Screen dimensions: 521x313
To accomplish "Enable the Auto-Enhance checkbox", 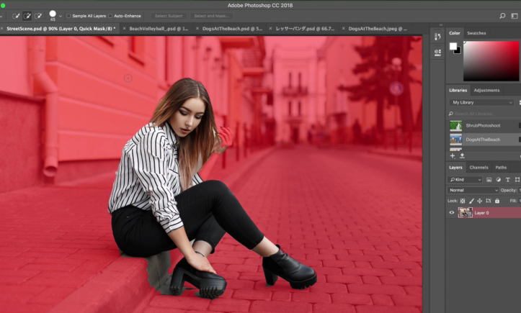I will (x=110, y=16).
